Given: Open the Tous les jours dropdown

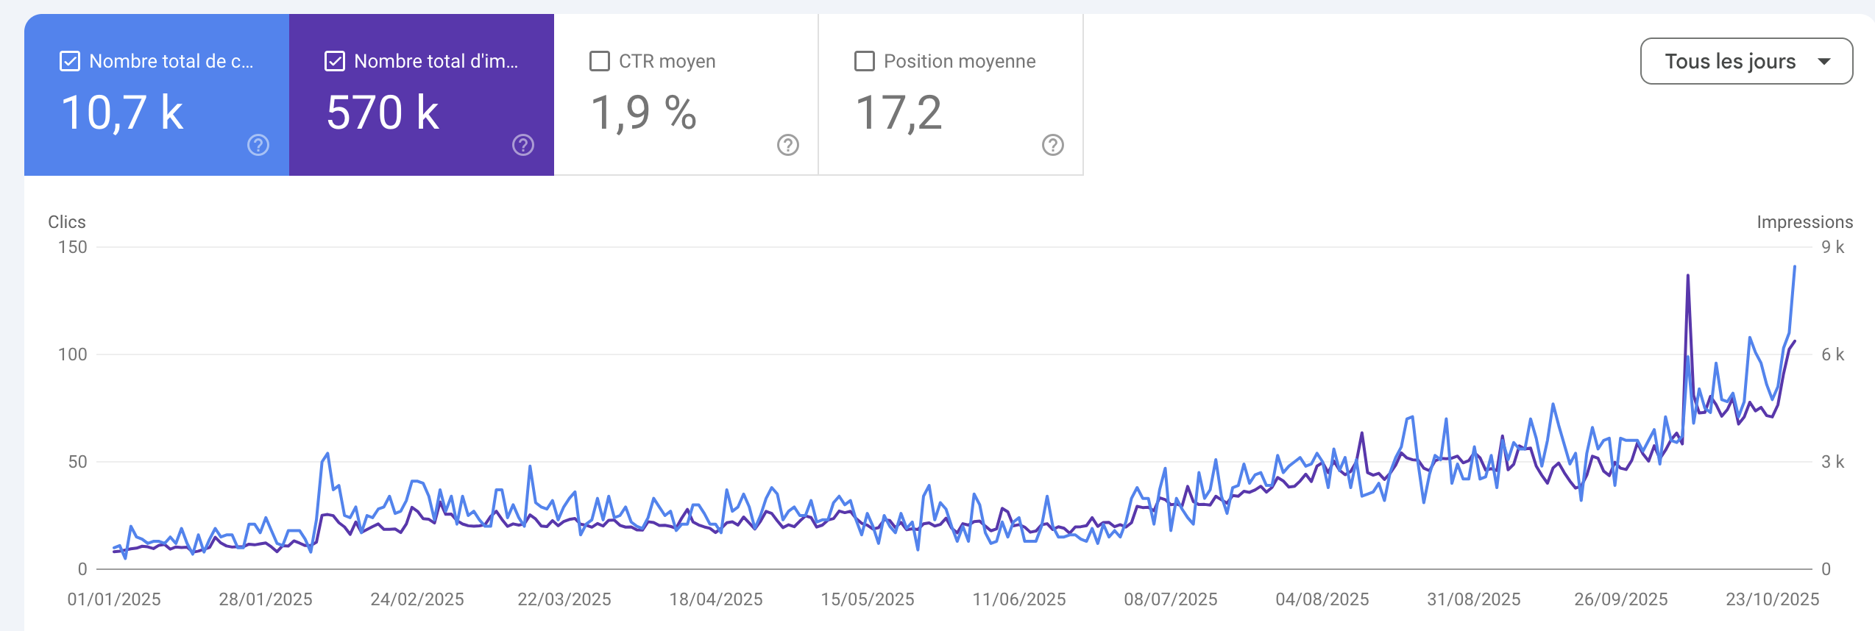Looking at the screenshot, I should click(x=1745, y=61).
